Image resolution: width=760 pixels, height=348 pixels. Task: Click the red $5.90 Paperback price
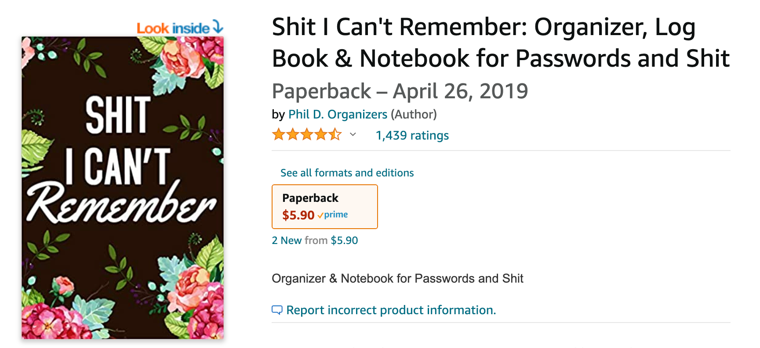click(x=298, y=215)
